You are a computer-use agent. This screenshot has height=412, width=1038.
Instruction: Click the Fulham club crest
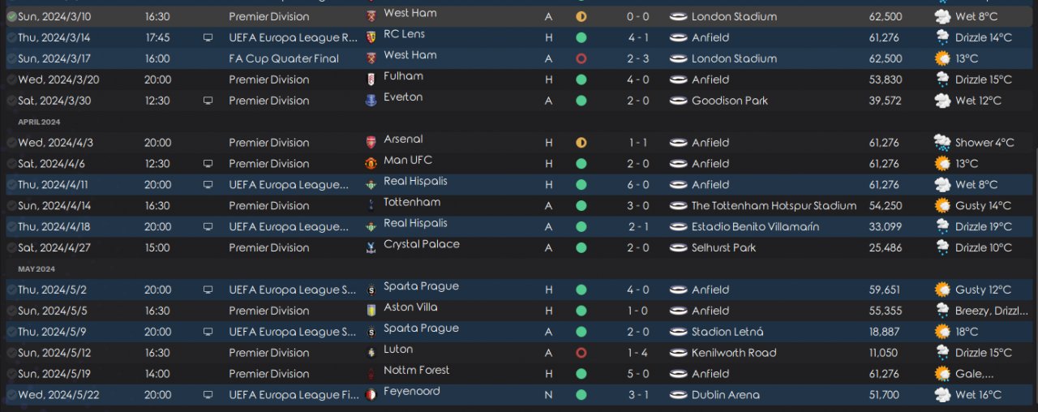[x=371, y=79]
